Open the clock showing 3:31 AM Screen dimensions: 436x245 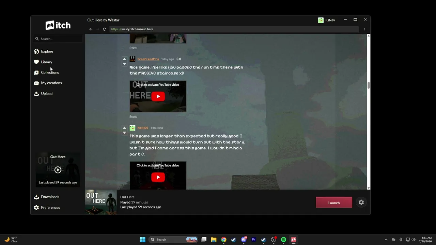[x=426, y=240]
